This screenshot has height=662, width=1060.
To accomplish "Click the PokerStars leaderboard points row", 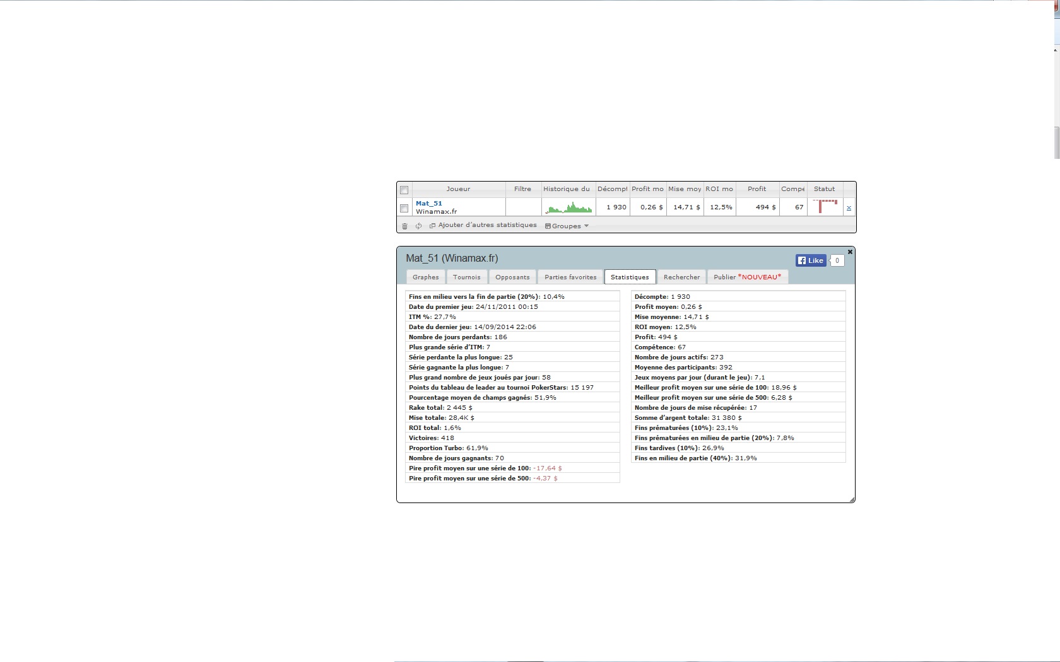I will (512, 388).
